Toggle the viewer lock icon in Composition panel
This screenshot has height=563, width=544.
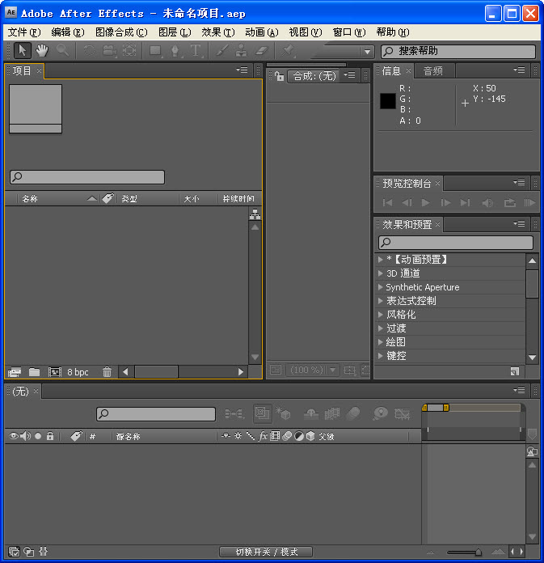(x=279, y=76)
